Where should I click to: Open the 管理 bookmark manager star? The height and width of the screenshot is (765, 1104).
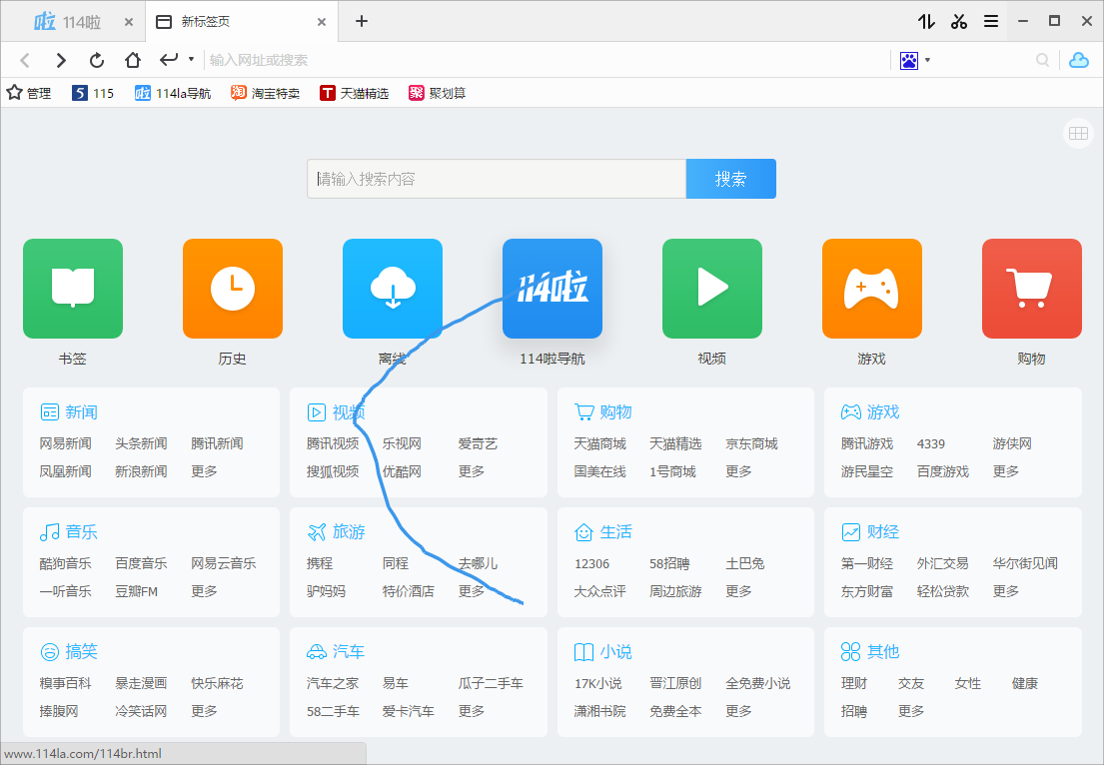pyautogui.click(x=29, y=93)
